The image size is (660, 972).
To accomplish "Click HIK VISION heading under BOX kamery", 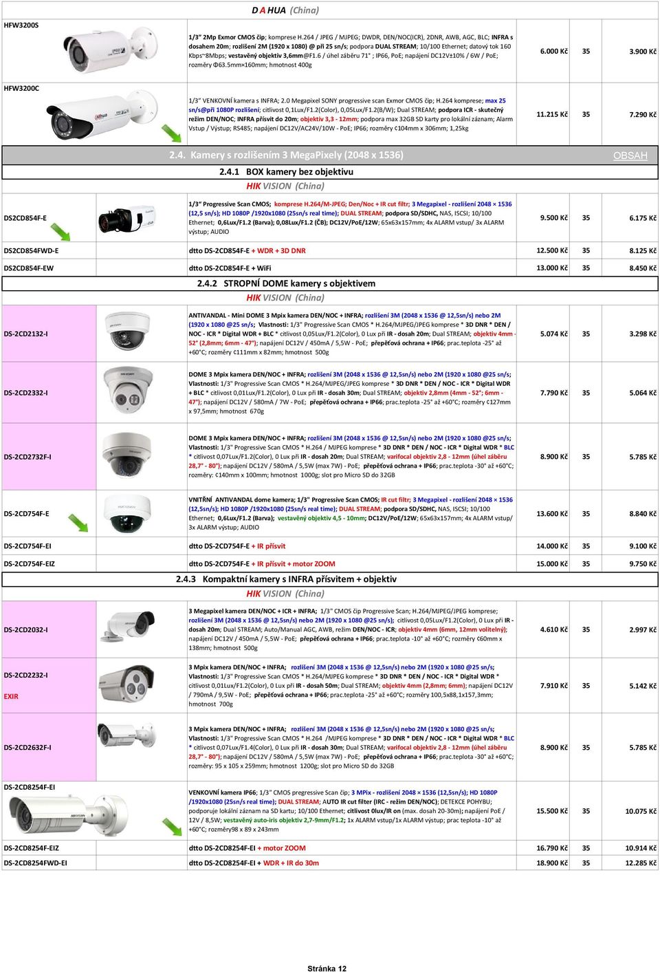I will pyautogui.click(x=285, y=186).
